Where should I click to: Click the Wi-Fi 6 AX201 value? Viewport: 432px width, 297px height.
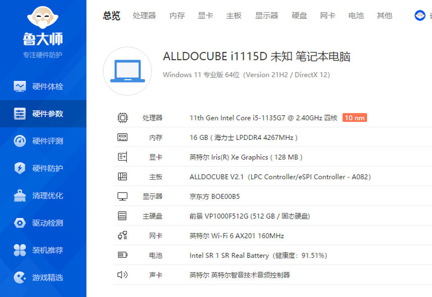click(x=237, y=236)
